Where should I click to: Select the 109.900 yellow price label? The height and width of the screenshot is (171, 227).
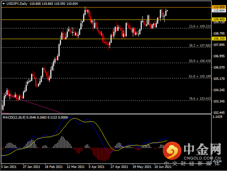pyautogui.click(x=219, y=19)
